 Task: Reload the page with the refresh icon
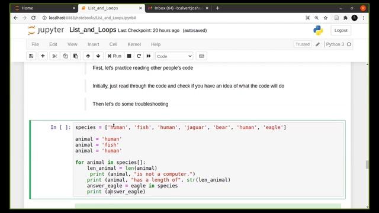click(x=33, y=18)
